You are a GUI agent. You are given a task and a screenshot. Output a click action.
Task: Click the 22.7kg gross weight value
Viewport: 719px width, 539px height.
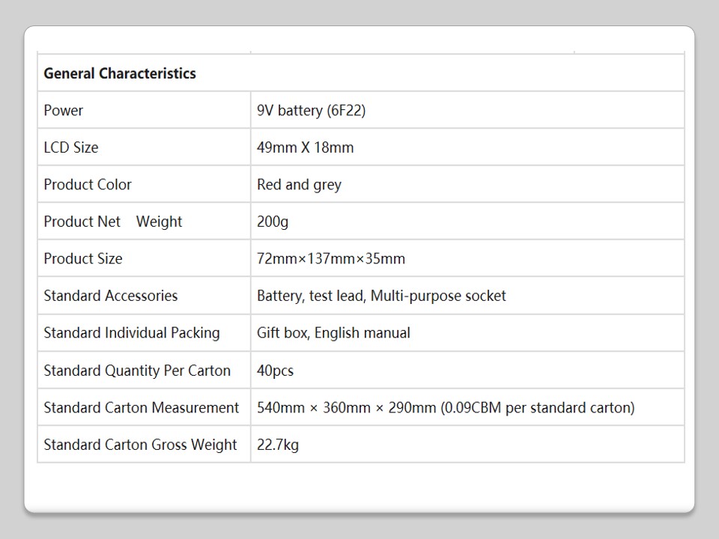[278, 445]
